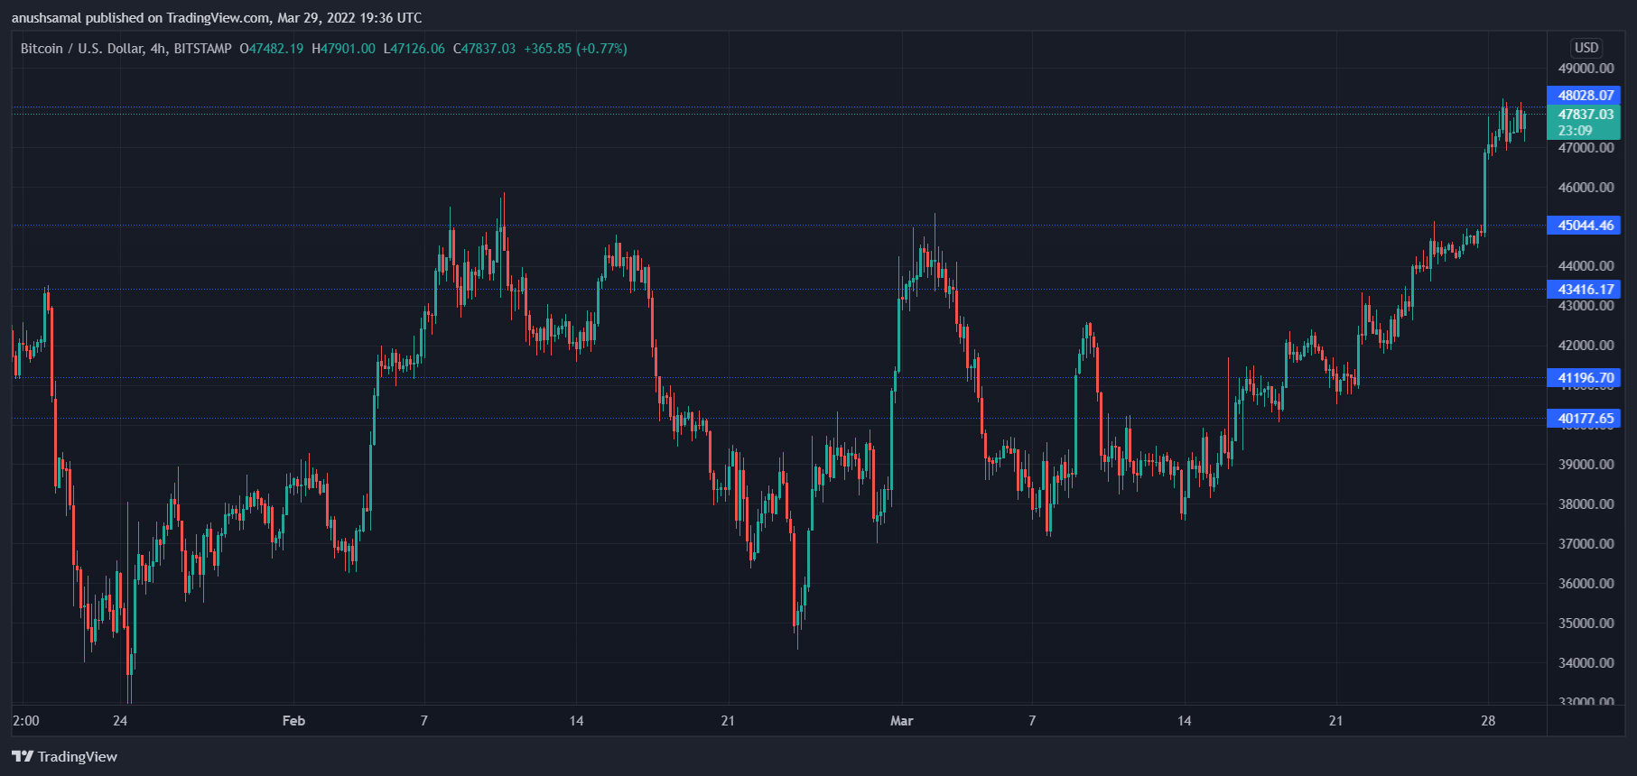1637x776 pixels.
Task: Select the 45044.46 horizontal line label
Action: [1585, 226]
